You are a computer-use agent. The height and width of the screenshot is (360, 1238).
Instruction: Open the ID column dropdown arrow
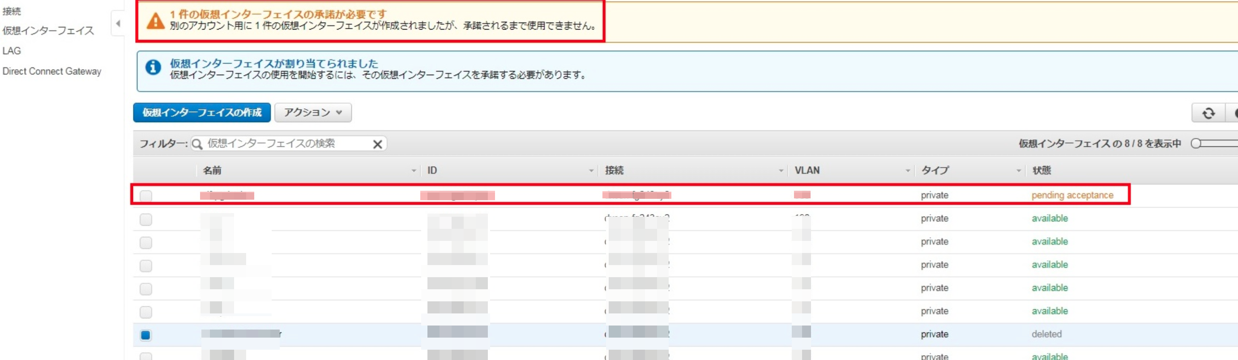tap(591, 171)
